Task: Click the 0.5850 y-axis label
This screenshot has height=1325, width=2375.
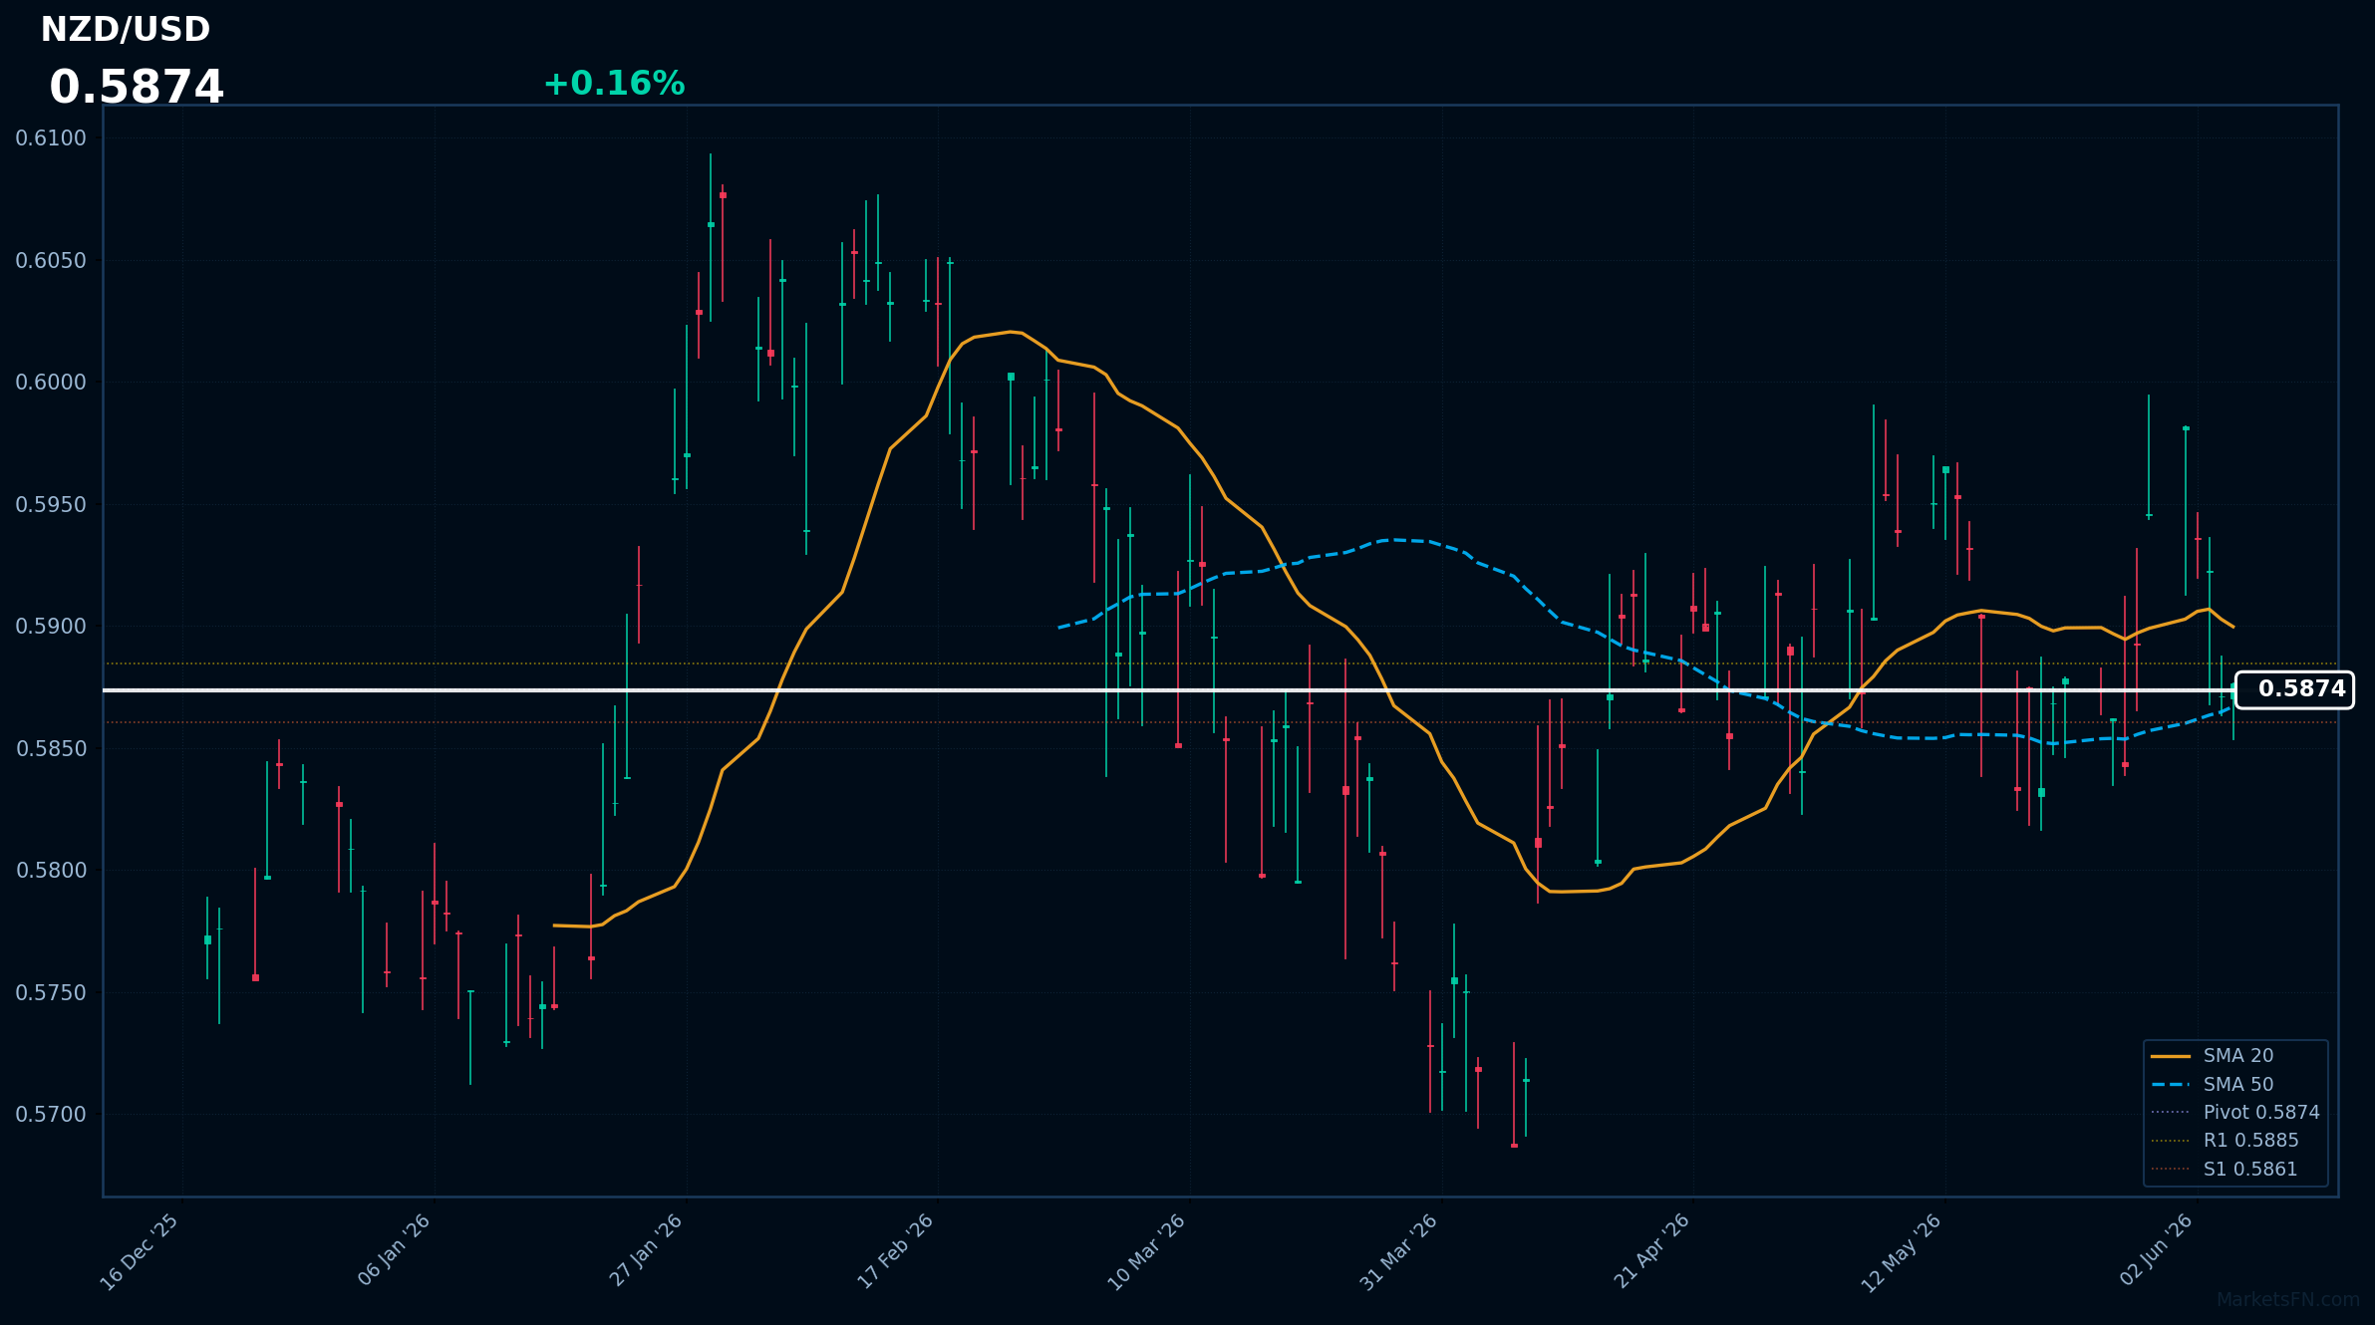Action: coord(51,749)
